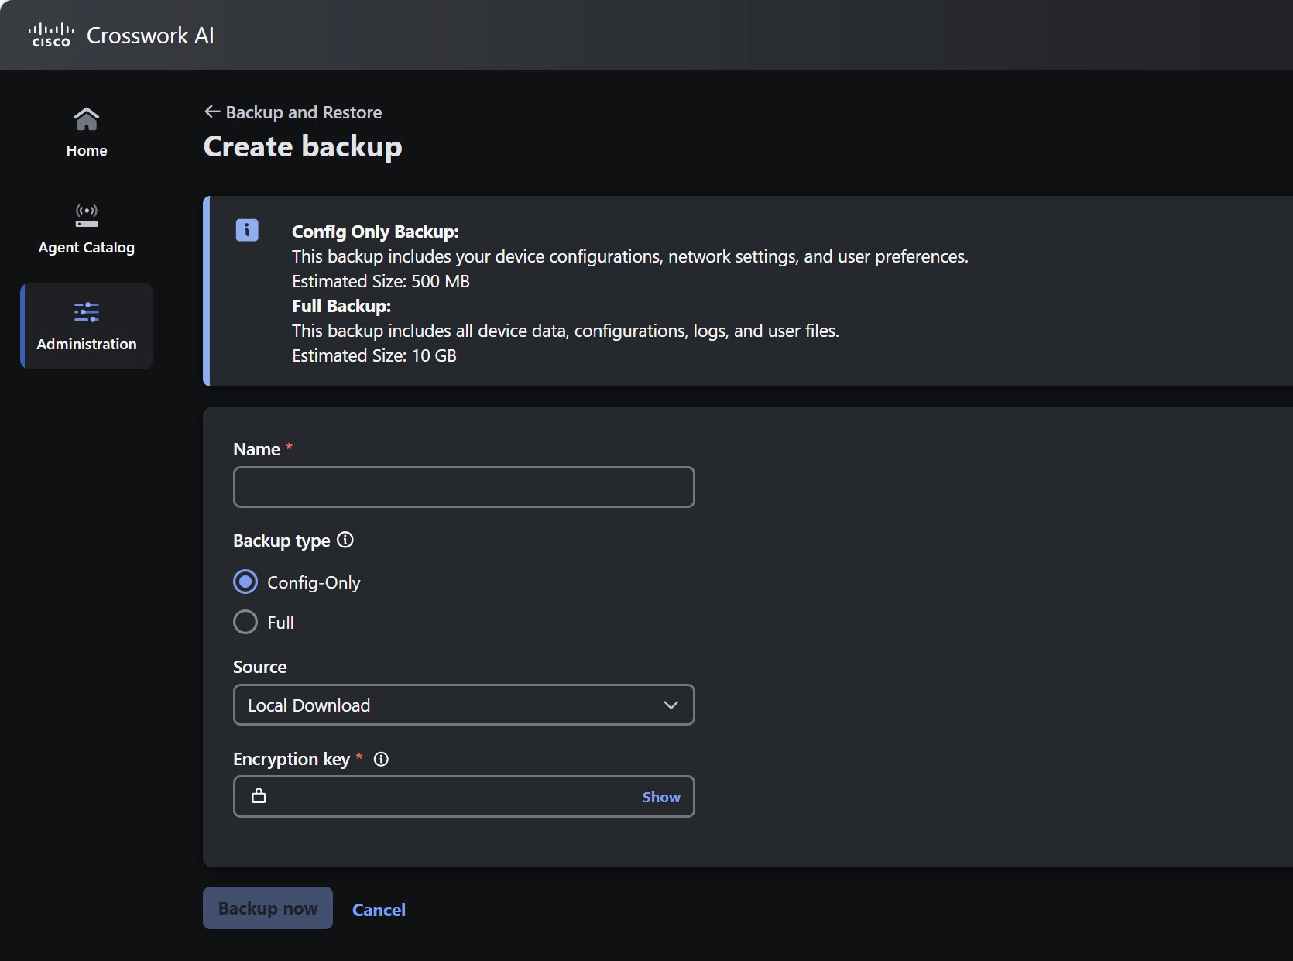
Task: Go to Agent Catalog menu label
Action: click(87, 247)
